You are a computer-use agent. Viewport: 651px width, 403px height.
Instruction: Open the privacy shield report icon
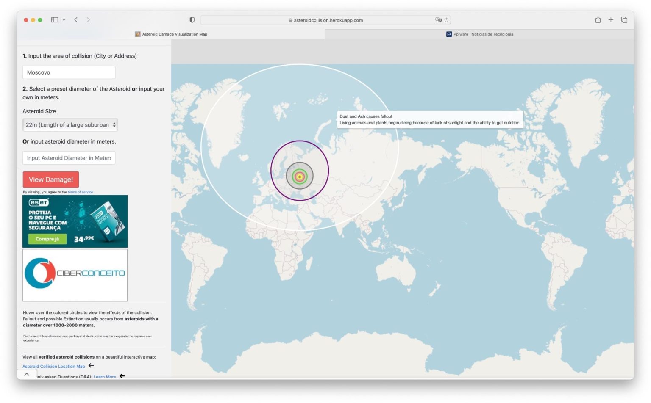click(x=192, y=20)
